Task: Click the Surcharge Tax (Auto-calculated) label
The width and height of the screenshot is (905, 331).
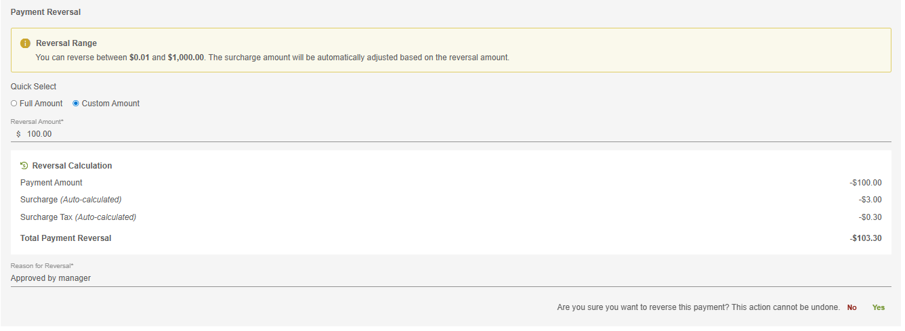Action: pyautogui.click(x=78, y=217)
